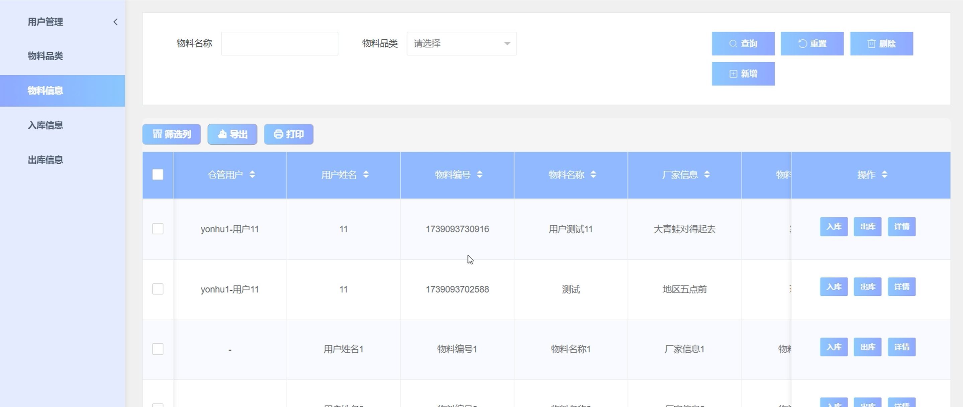This screenshot has height=407, width=963.
Task: Check the row with 物料编号1
Action: (158, 349)
